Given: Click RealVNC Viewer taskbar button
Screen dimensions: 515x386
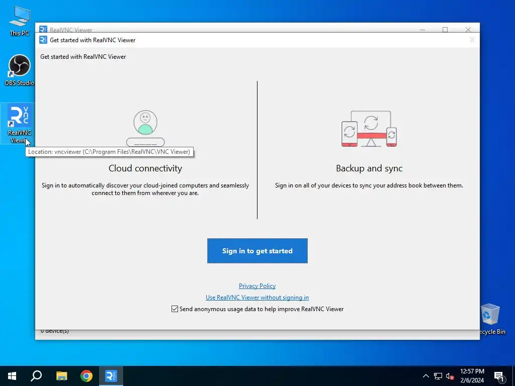Looking at the screenshot, I should (111, 376).
